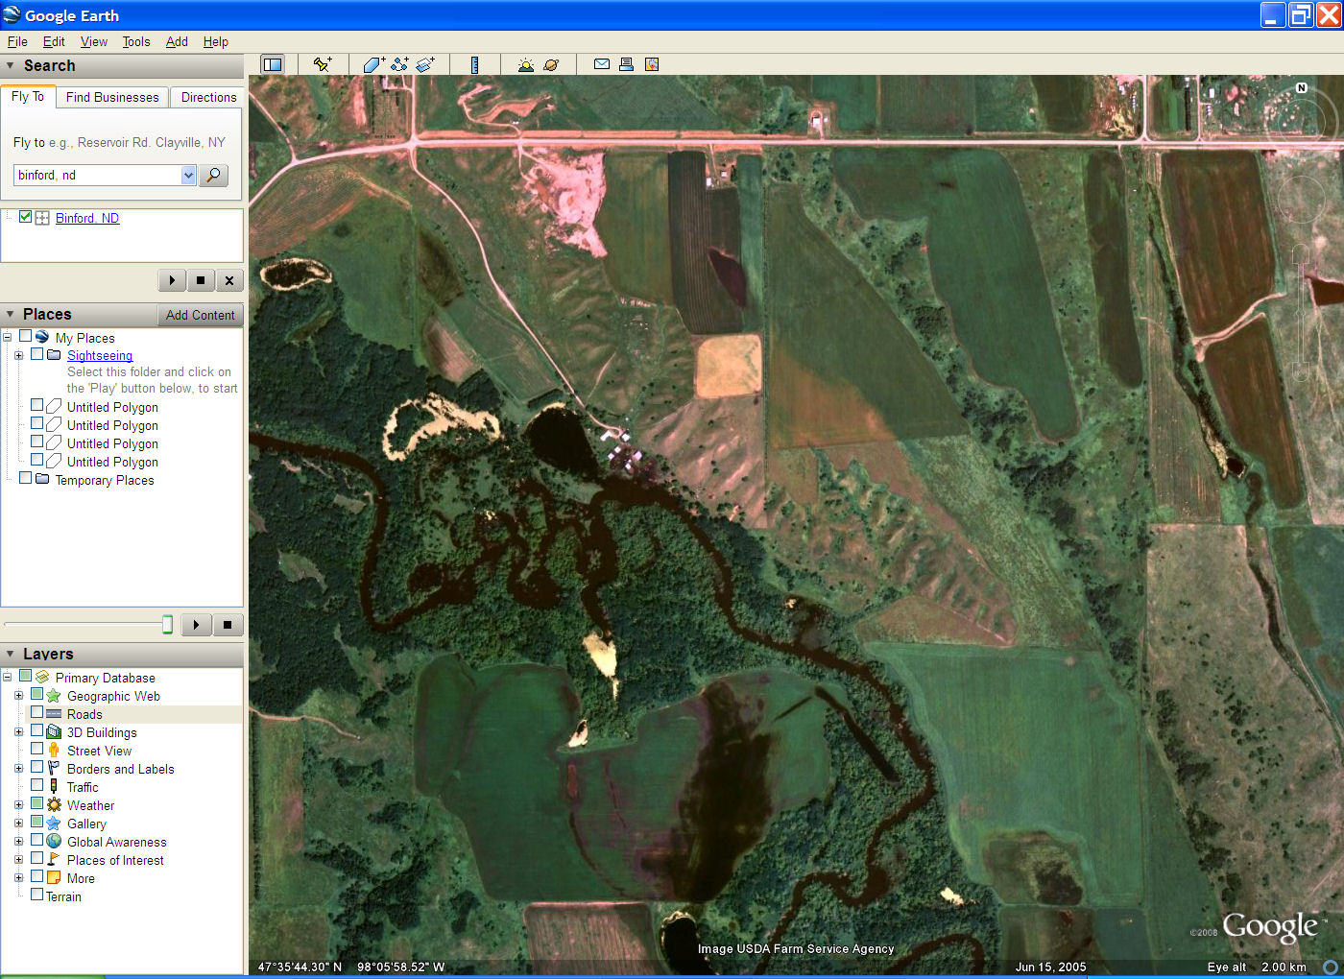Adjust the Places opacity slider handle

(168, 625)
